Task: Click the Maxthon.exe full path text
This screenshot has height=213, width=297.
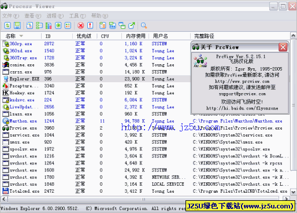Action: click(237, 121)
